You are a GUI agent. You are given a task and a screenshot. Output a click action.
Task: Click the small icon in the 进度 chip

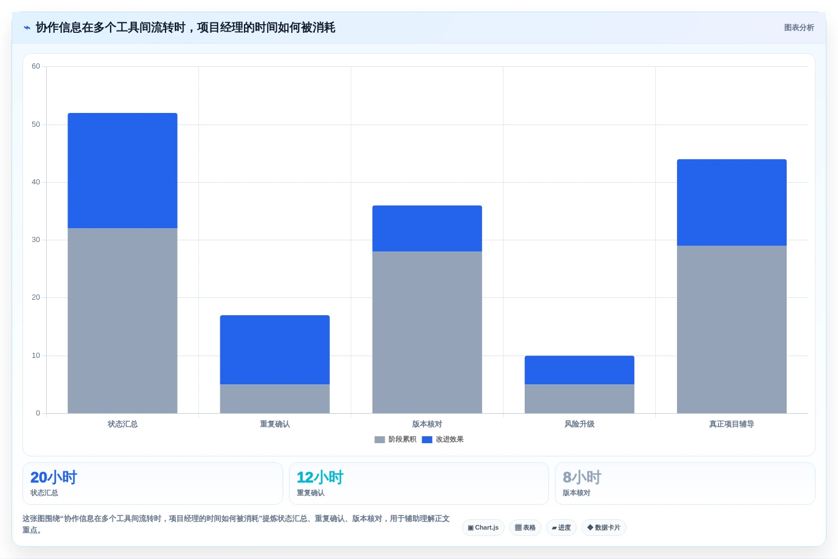pos(554,528)
